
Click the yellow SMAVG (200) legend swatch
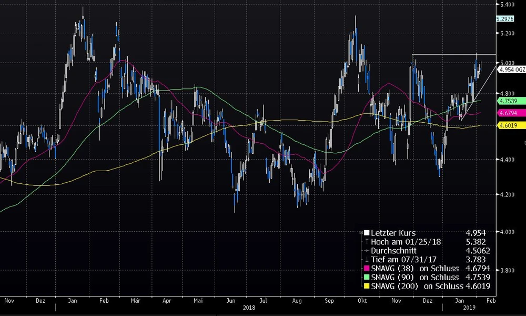(367, 287)
